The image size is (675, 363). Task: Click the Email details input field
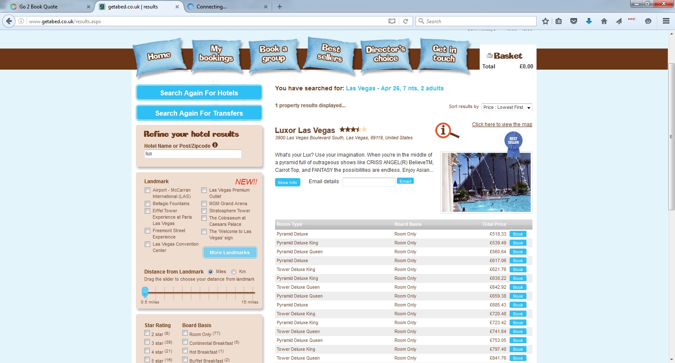coord(369,182)
